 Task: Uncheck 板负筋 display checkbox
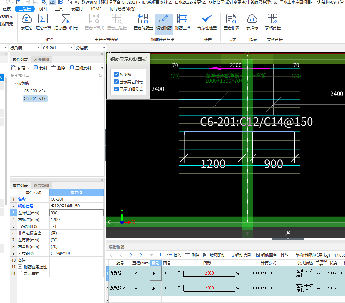(116, 74)
